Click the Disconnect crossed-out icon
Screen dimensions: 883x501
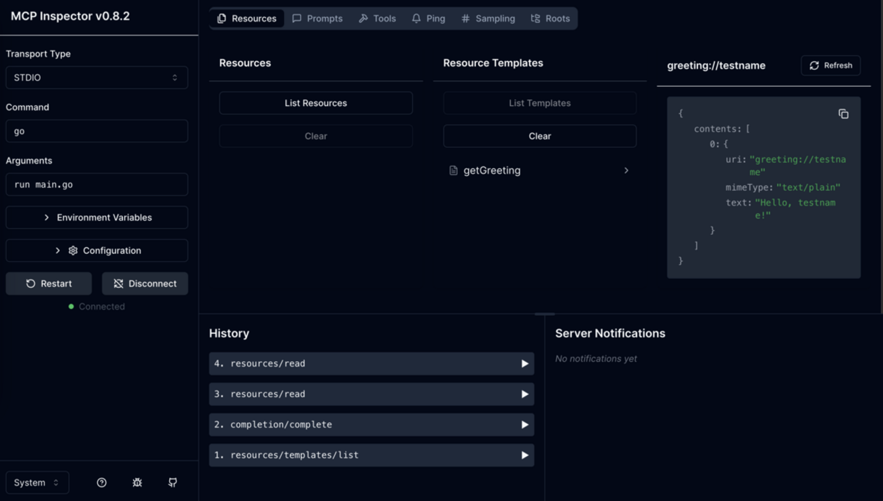(x=118, y=284)
